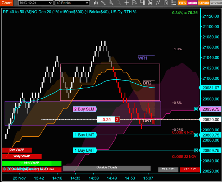Viewport: 222px width, 182px height.
Task: Click the -0.25 position PnL marker
Action: click(106, 120)
